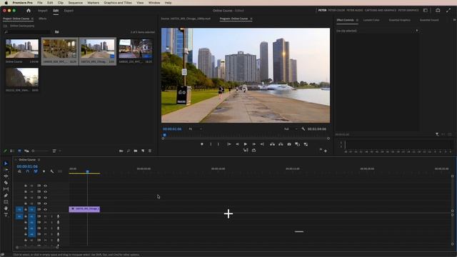The width and height of the screenshot is (457, 257).
Task: Toggle Snap in timeline
Action: [28, 171]
